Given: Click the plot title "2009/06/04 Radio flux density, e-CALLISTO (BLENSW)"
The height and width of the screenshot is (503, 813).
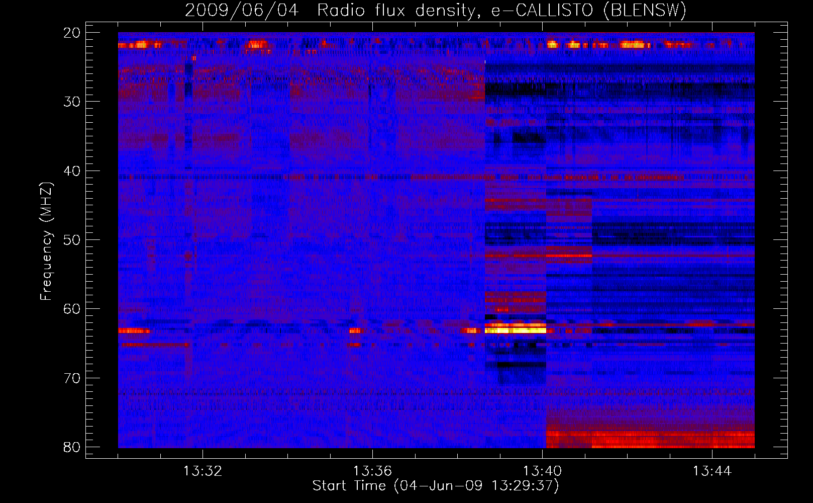Looking at the screenshot, I should point(436,10).
